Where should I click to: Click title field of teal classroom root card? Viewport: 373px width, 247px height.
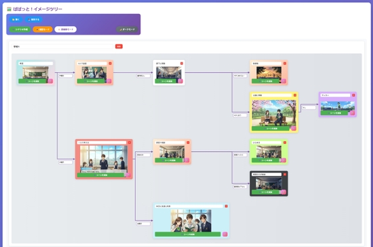[36, 63]
